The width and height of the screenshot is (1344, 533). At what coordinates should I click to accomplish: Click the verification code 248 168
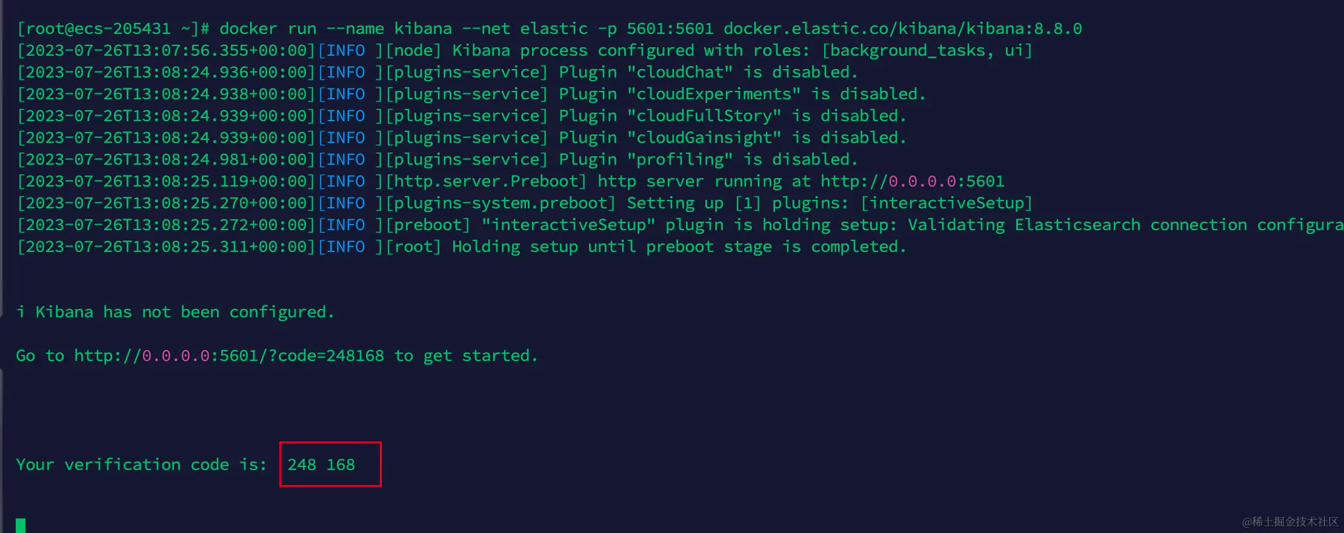pyautogui.click(x=321, y=465)
